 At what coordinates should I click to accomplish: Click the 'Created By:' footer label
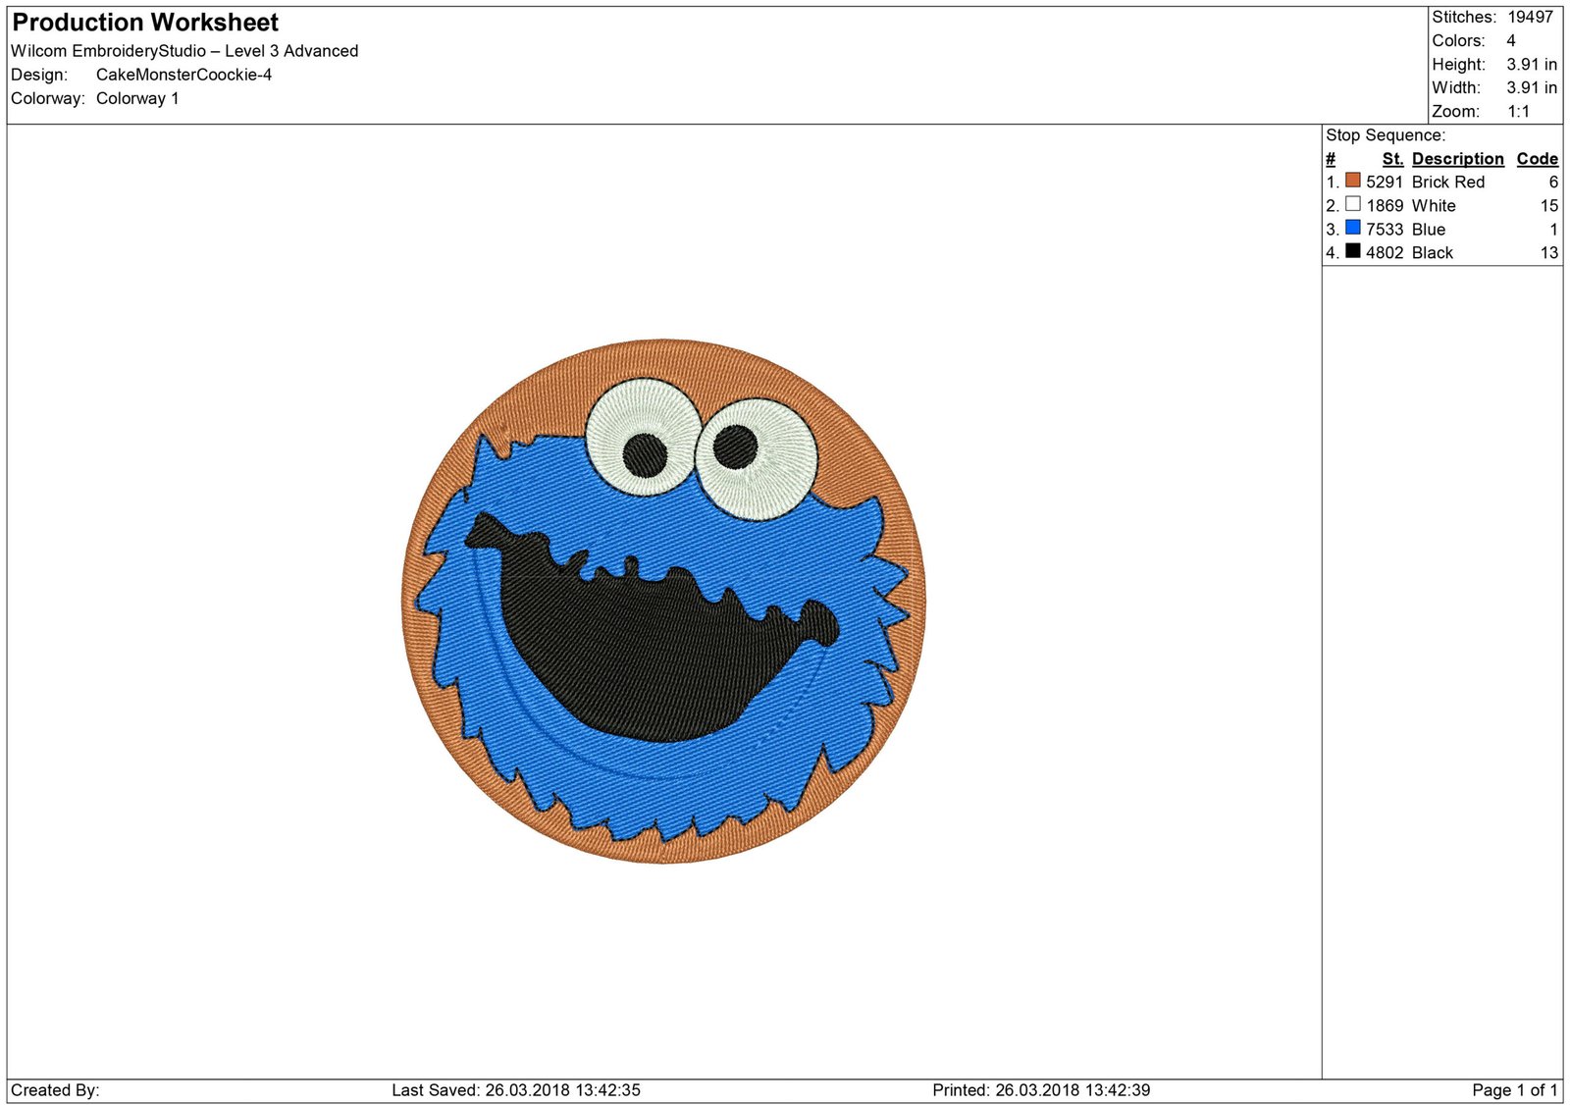55,1090
